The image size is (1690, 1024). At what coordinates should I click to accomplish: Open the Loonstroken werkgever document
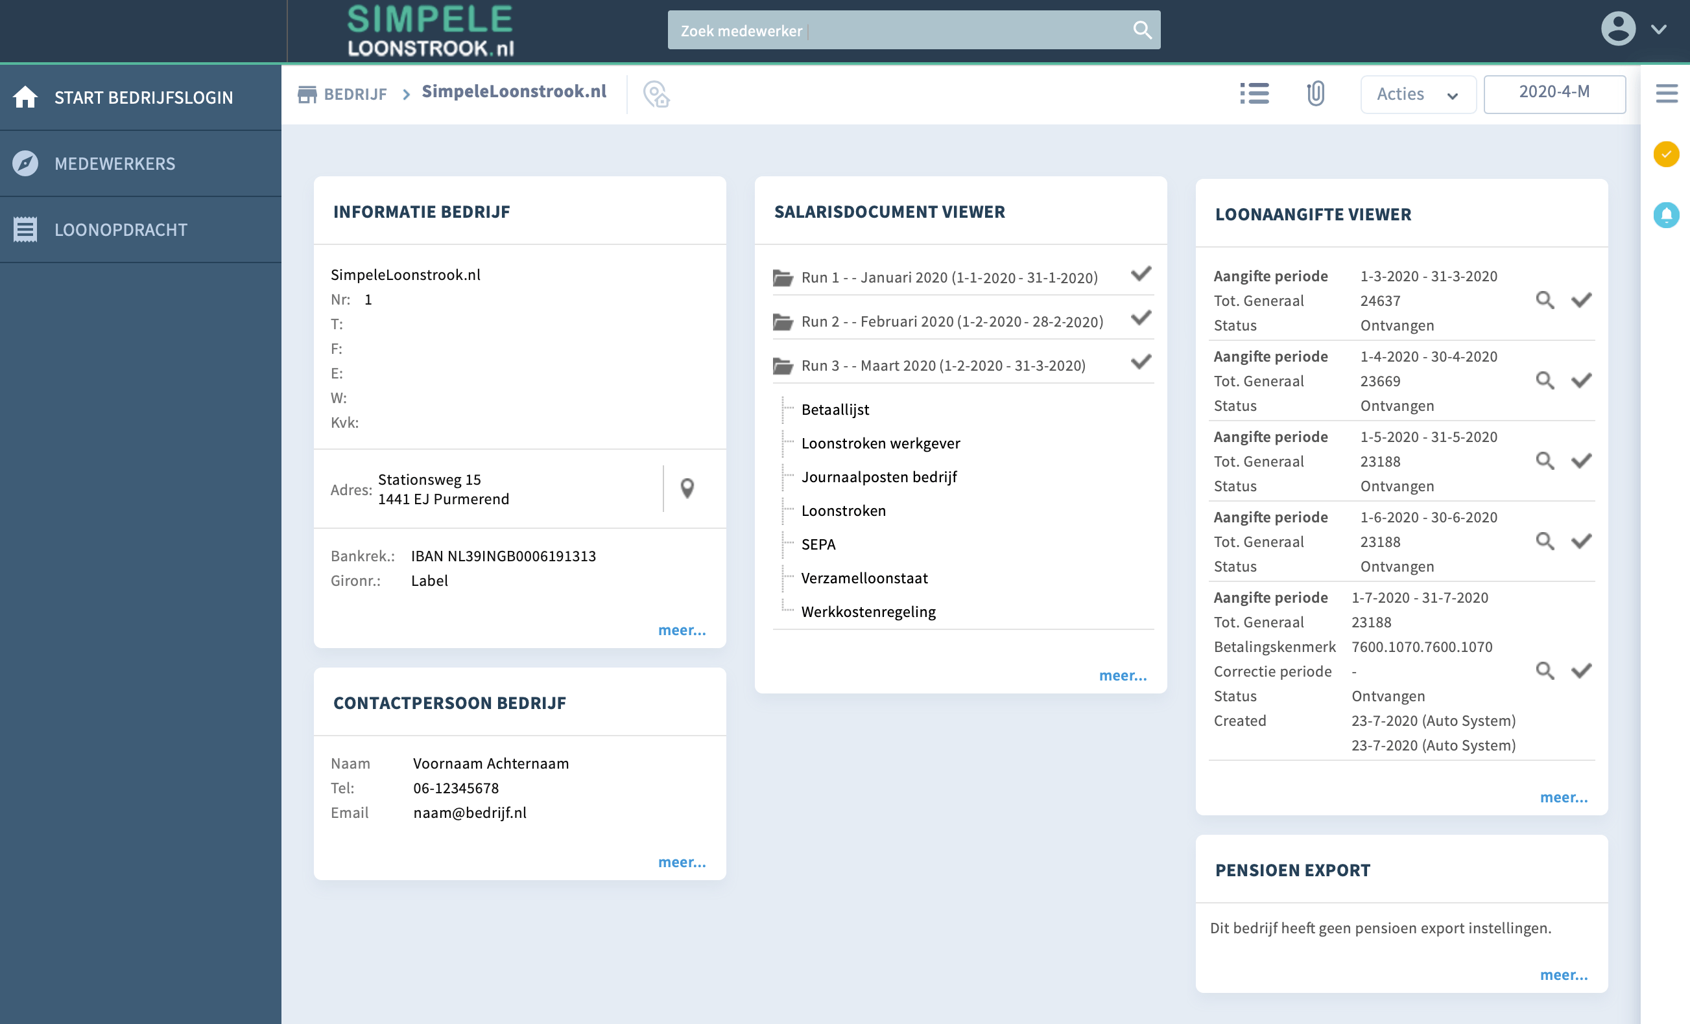(x=880, y=443)
